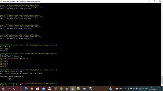This screenshot has height=91, width=163.
Task: Launch Cortana from the taskbar circle
Action: click(14, 89)
